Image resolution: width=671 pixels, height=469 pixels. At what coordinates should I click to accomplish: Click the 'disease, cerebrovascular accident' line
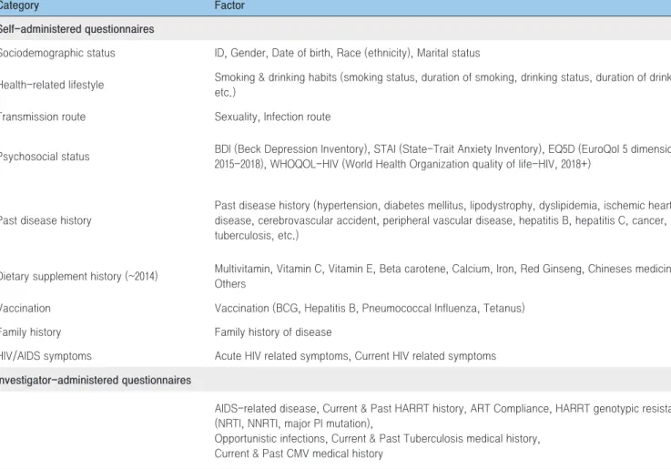441,220
